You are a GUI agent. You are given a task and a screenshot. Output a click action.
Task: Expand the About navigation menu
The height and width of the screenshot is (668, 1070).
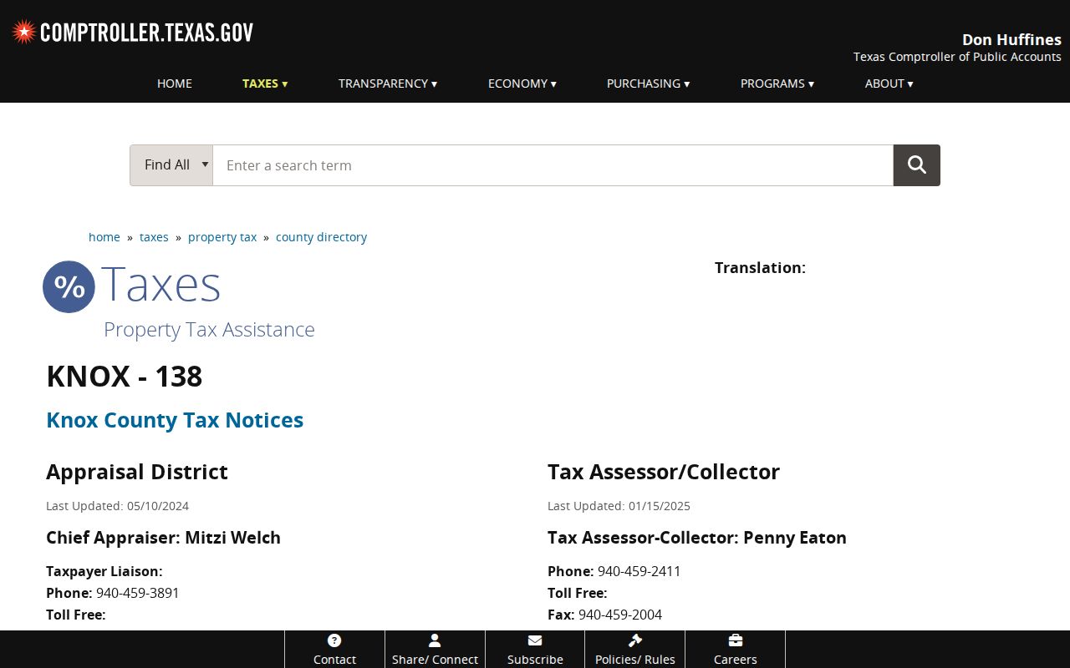point(889,83)
